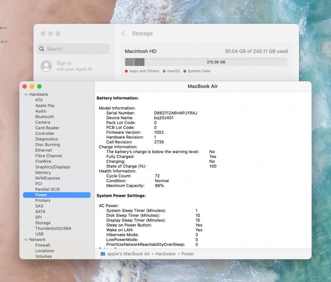Click the State of Charge value 100
This screenshot has height=282, width=331.
pos(213,166)
